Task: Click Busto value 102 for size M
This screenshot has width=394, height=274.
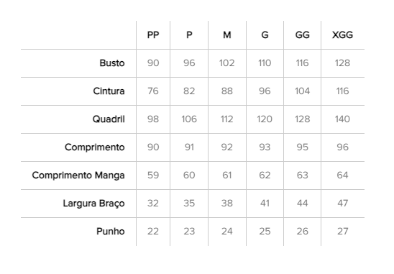Action: point(227,63)
